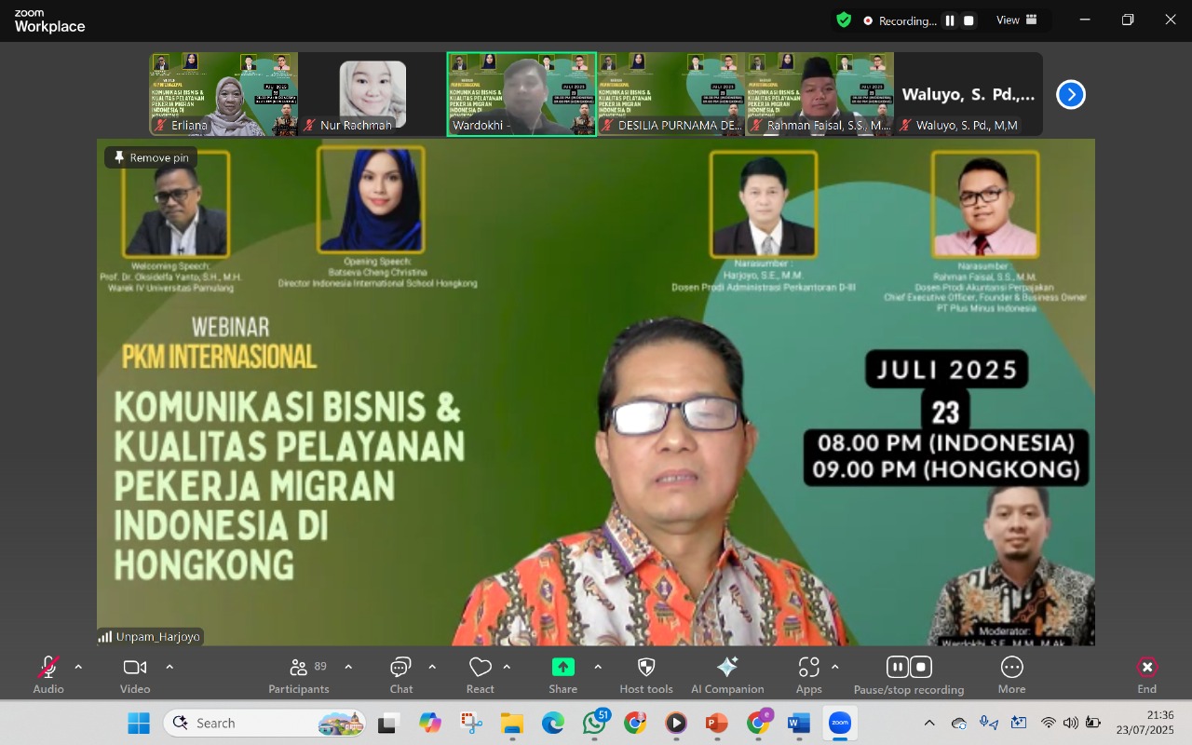Expand the React options arrow
The height and width of the screenshot is (745, 1192).
point(507,667)
